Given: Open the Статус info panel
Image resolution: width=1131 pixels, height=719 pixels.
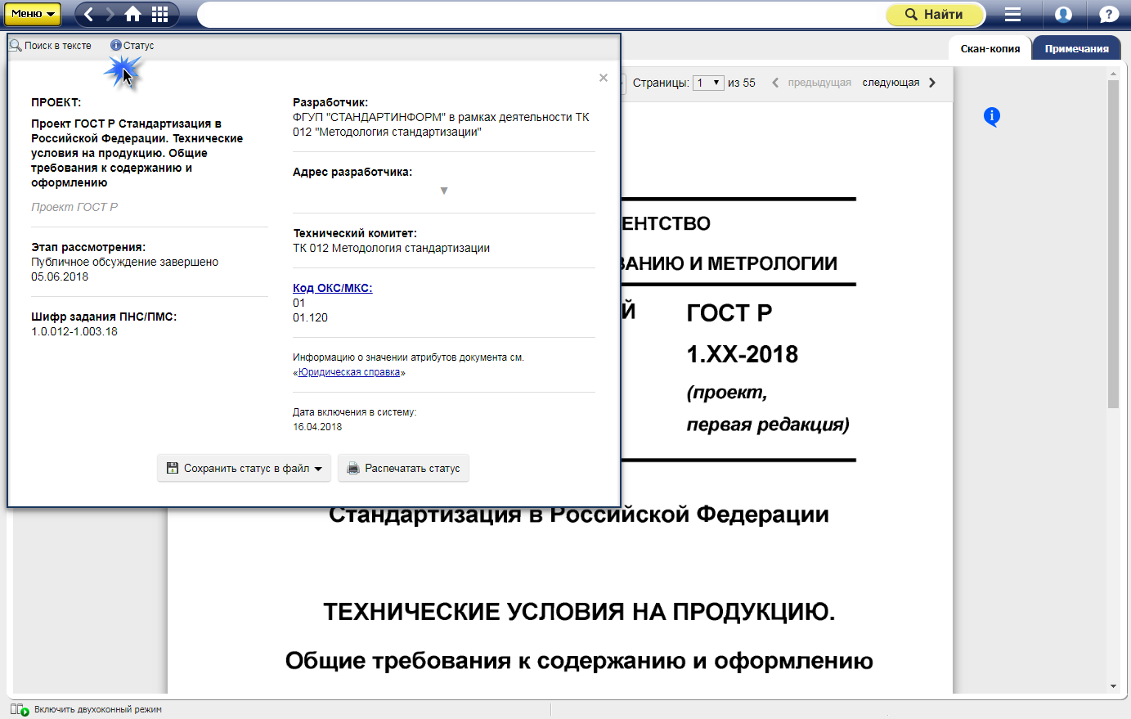Looking at the screenshot, I should (132, 46).
